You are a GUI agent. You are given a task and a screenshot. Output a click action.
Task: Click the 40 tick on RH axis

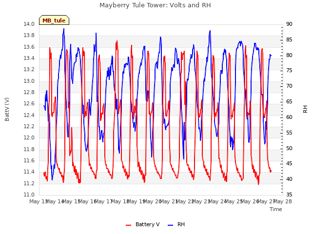[x=289, y=179]
